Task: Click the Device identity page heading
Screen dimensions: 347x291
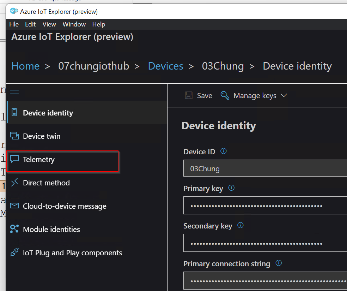Action: click(219, 126)
